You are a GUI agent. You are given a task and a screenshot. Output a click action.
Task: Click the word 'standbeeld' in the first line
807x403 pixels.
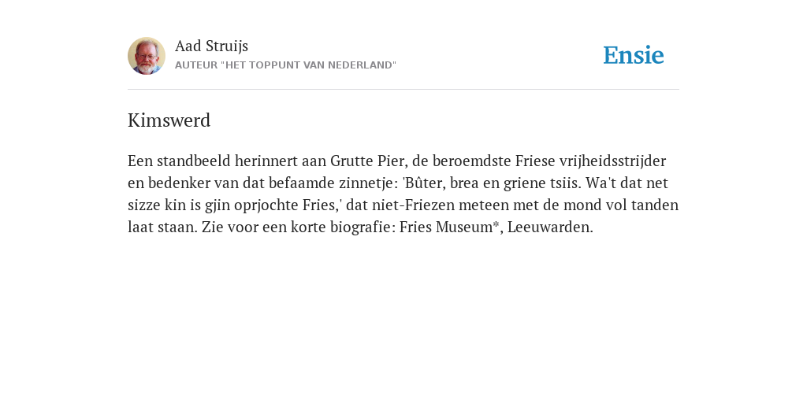194,161
